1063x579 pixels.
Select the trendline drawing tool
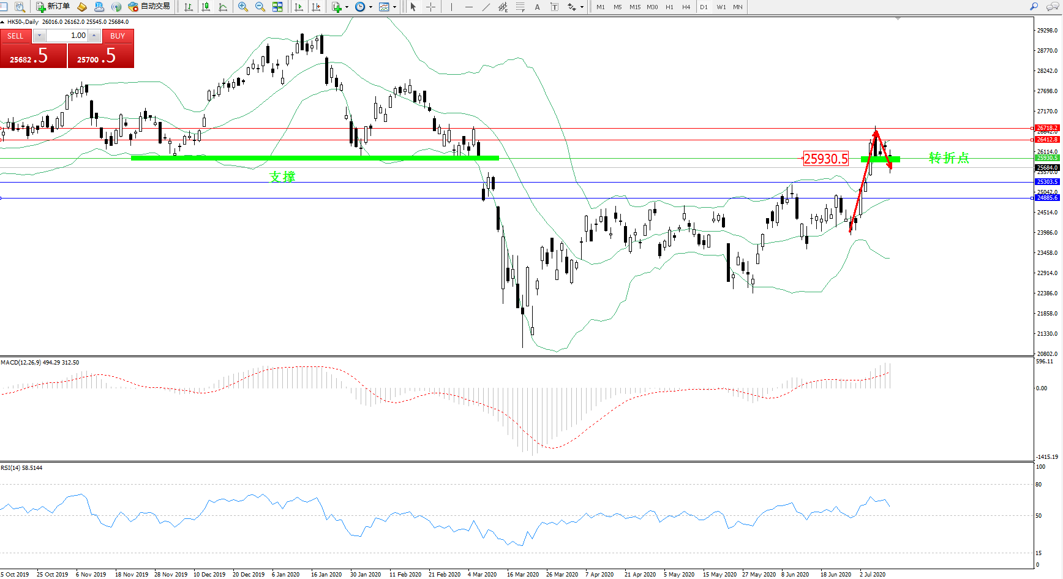pyautogui.click(x=486, y=7)
